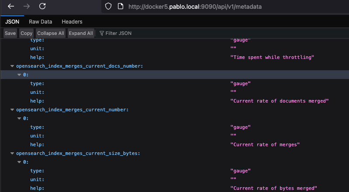This screenshot has height=192, width=349.
Task: Click the unit key under merges_current_number
Action: click(37, 136)
